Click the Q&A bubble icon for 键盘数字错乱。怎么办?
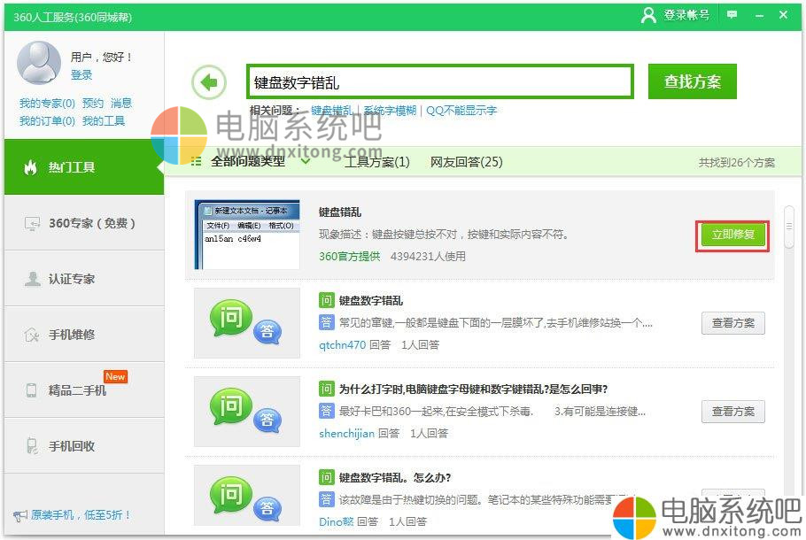This screenshot has height=540, width=806. pos(246,499)
